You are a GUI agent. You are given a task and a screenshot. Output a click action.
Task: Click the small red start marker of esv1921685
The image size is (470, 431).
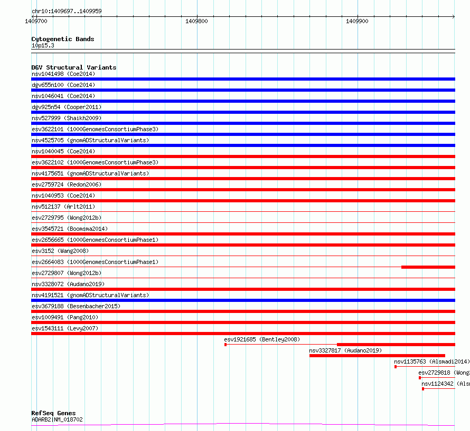click(225, 345)
